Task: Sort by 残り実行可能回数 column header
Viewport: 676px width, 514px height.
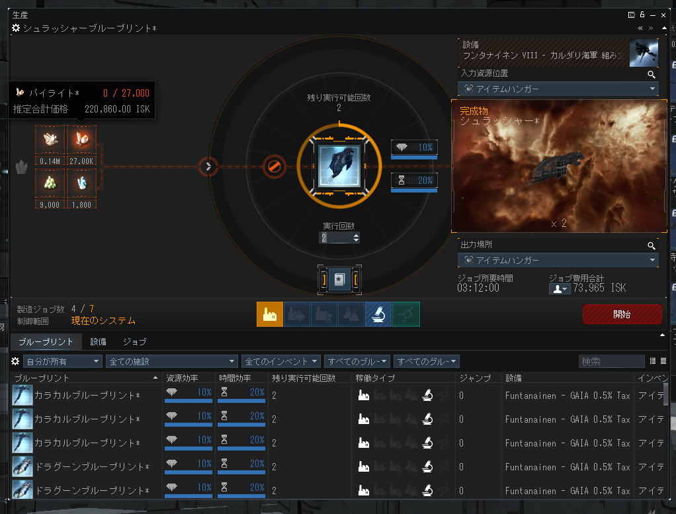Action: point(310,378)
